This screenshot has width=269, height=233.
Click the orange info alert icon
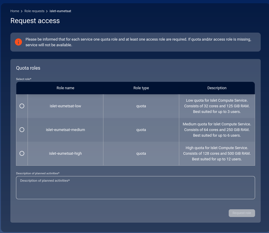point(18,42)
